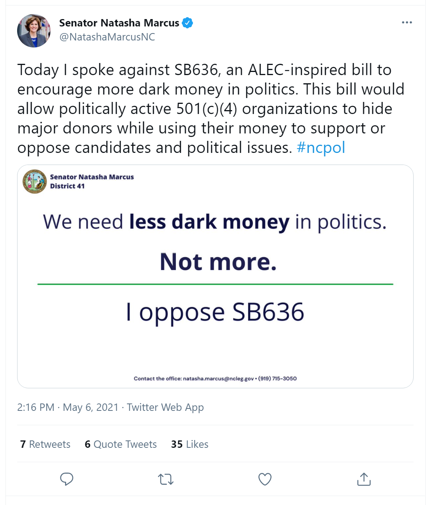Click the 'I oppose SB636' text in image

coord(215,312)
